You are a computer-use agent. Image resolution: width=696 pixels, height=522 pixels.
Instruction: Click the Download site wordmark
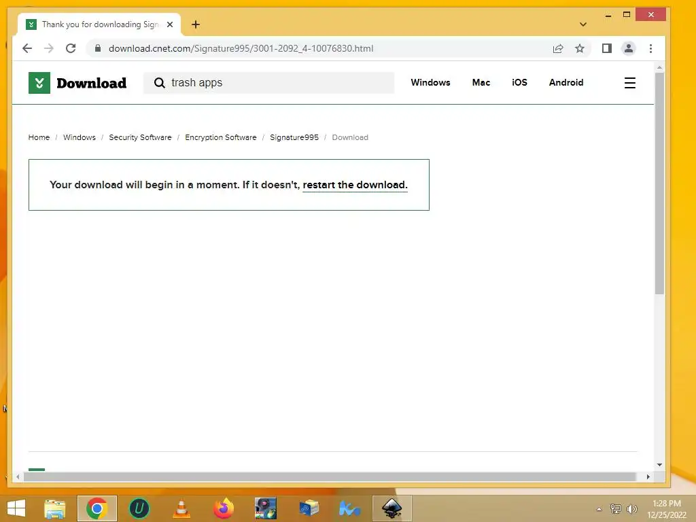pos(92,83)
